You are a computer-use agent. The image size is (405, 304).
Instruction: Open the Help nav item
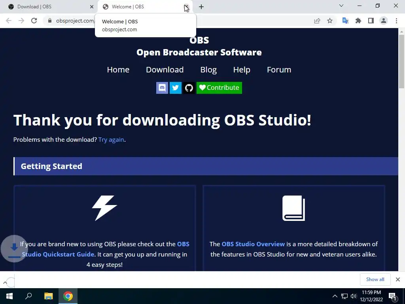[242, 70]
